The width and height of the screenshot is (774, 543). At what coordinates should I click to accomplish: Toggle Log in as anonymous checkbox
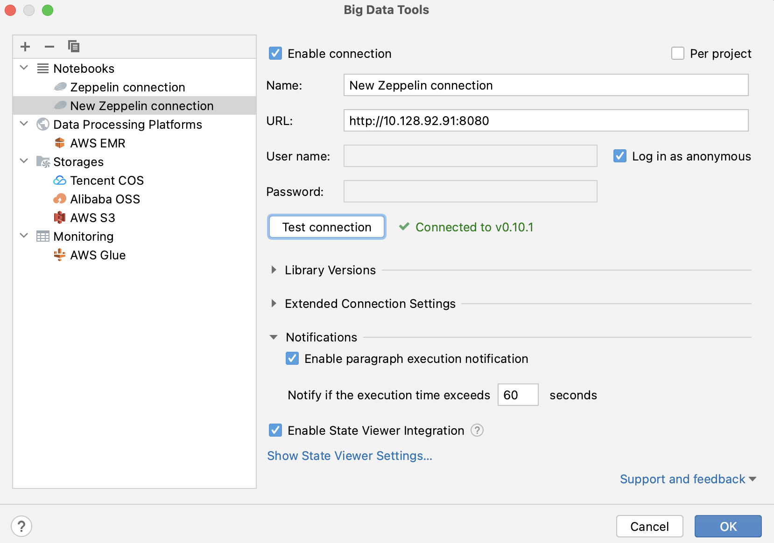(620, 156)
